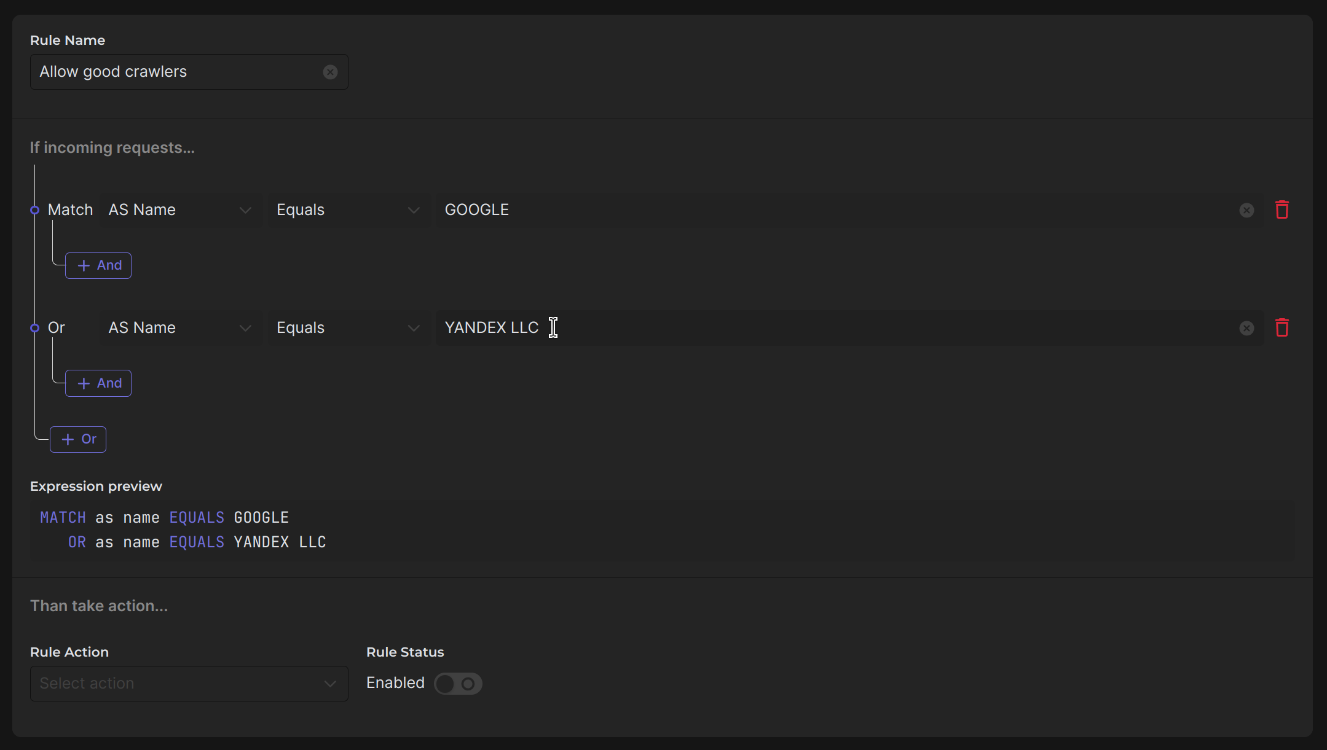This screenshot has width=1327, height=750.
Task: Click into the Rule Name input
Action: [178, 72]
